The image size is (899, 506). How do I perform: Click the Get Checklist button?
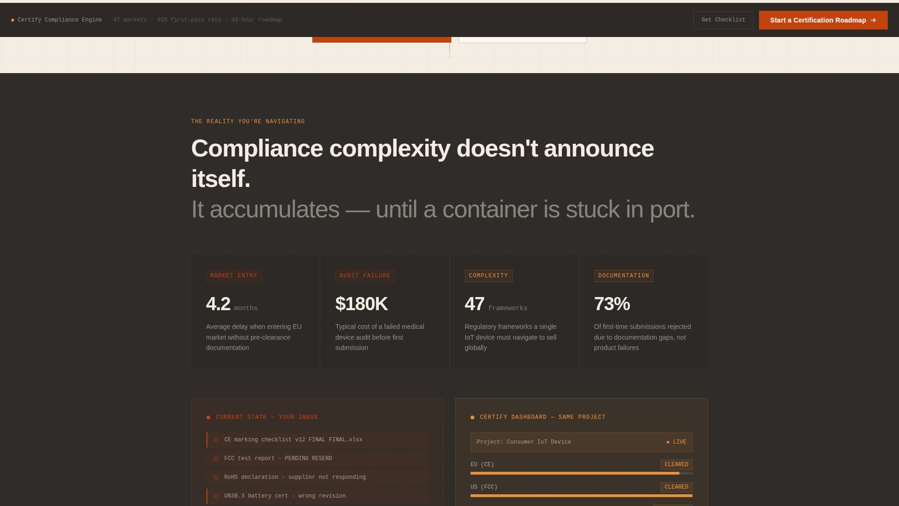click(x=723, y=20)
